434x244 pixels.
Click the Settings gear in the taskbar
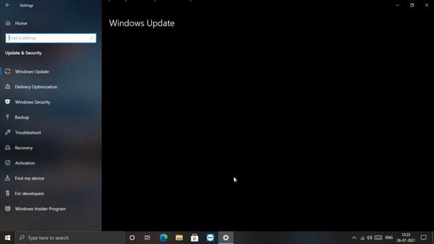pyautogui.click(x=226, y=238)
